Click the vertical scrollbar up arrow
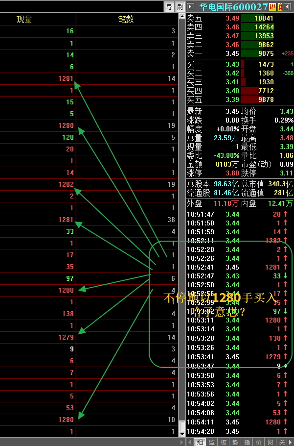The width and height of the screenshot is (294, 446). tap(182, 16)
